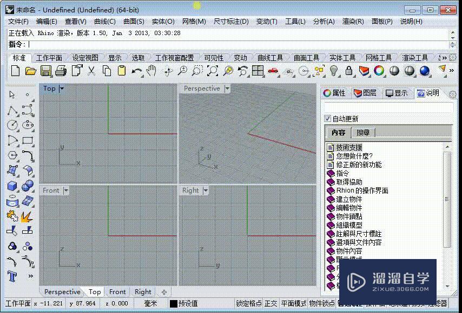Click the toolbar options gear icon
Screen dimensions: 462x313
coord(453,58)
